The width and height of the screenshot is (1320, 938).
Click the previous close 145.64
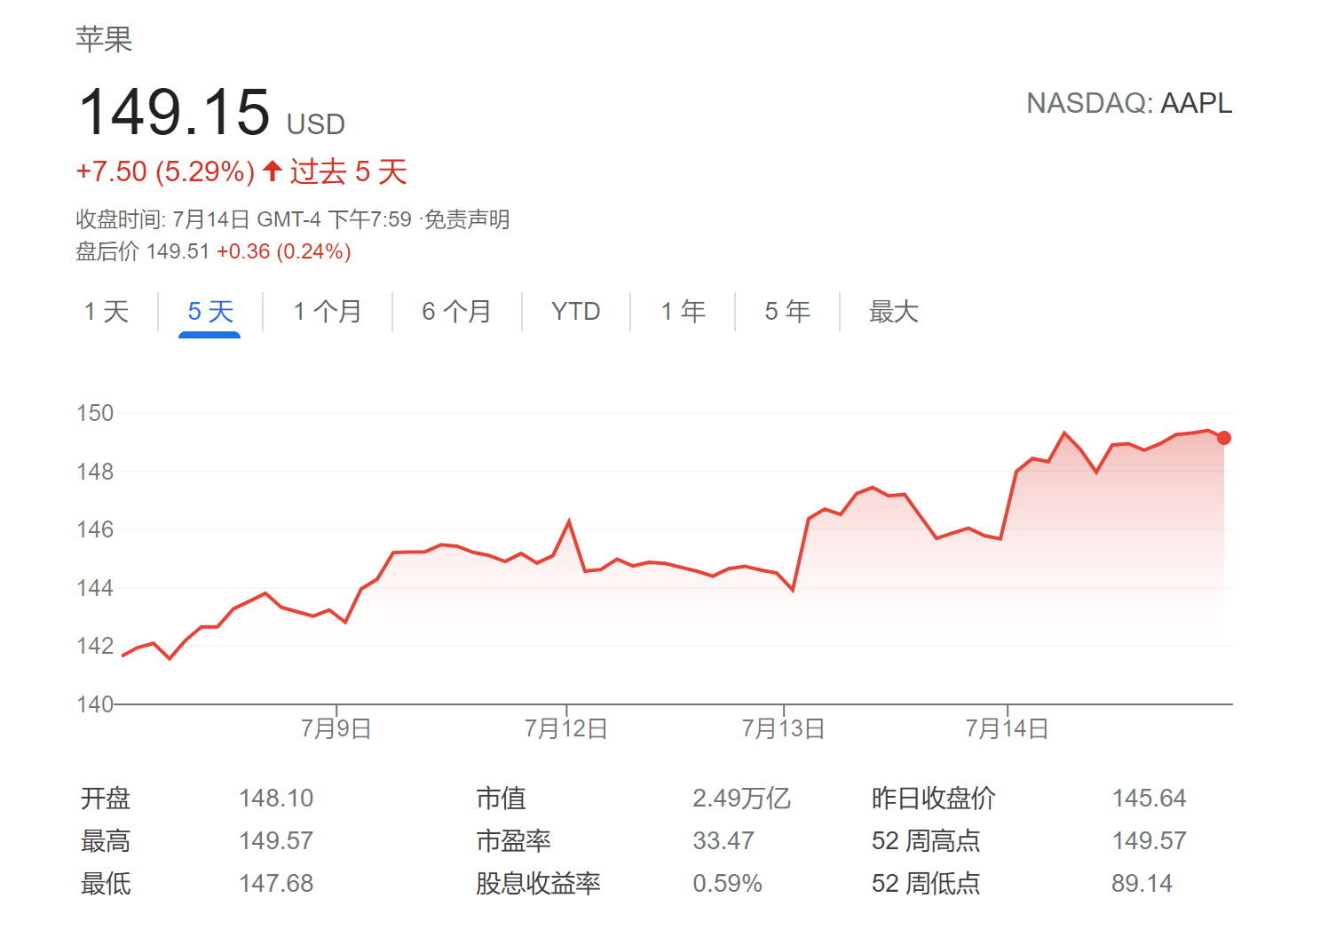(x=1149, y=799)
